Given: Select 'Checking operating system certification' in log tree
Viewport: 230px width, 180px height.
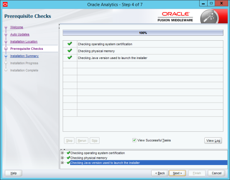Looking at the screenshot, I should click(x=98, y=153).
